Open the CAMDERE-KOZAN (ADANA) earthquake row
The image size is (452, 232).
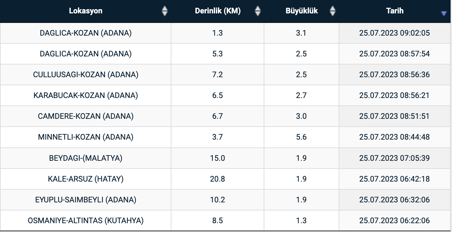pos(86,116)
